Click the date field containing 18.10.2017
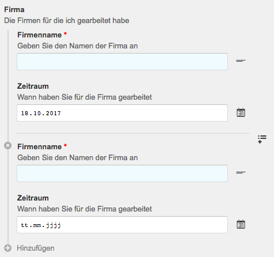 [122, 113]
